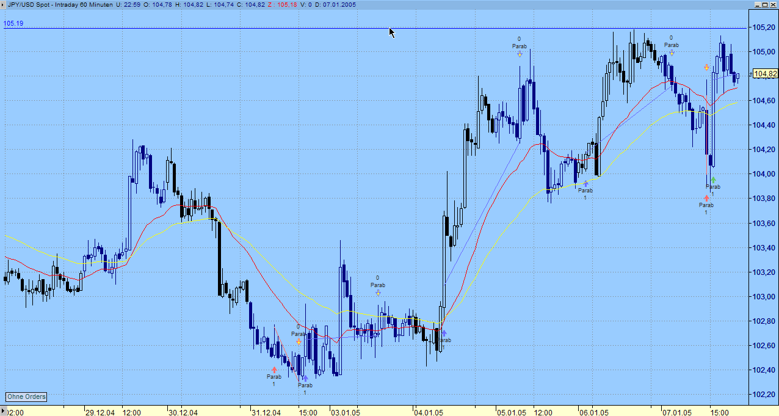Click the JPY/USD Spot chart title text
Image resolution: width=779 pixels, height=416 pixels.
pyautogui.click(x=27, y=4)
